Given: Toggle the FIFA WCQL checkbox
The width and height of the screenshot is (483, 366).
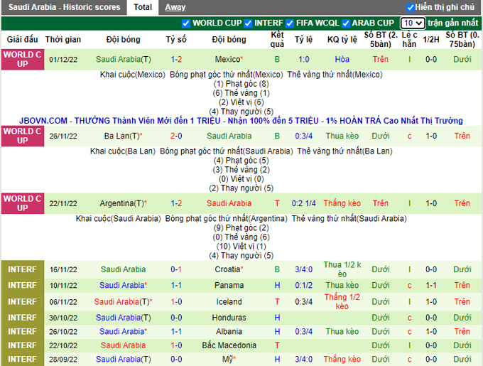Looking at the screenshot, I should pyautogui.click(x=290, y=23).
